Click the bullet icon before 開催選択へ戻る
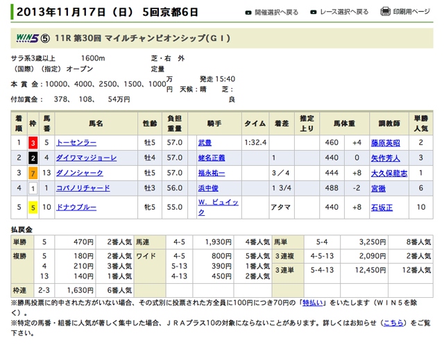 point(248,12)
